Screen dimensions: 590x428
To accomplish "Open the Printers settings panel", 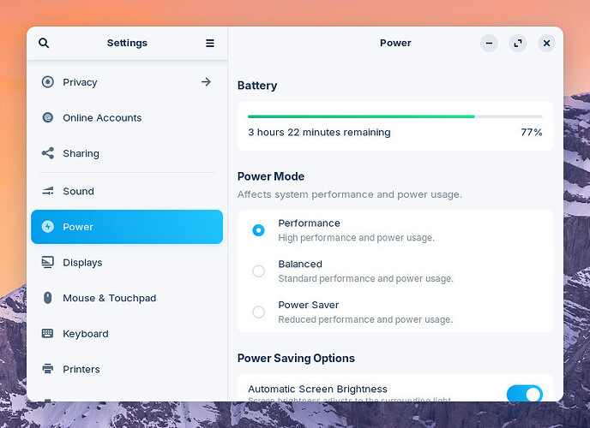I will pos(81,369).
